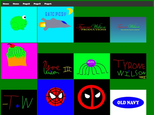The image size is (154, 115).
Task: Open the Spider-Man mask drawing
Action: 56,97
